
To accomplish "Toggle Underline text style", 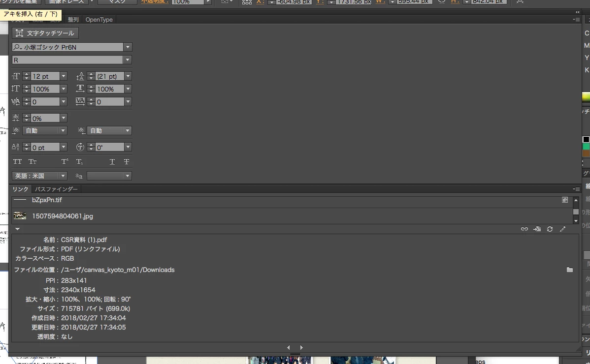I will pyautogui.click(x=112, y=161).
